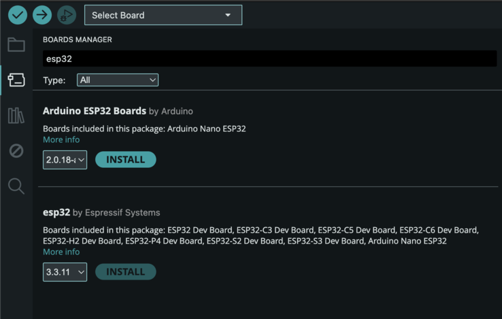This screenshot has width=502, height=319.
Task: Click the BOARDS MANAGER panel heading
Action: 78,39
